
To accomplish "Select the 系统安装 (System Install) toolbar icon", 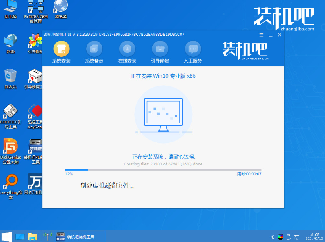I will pos(61,52).
